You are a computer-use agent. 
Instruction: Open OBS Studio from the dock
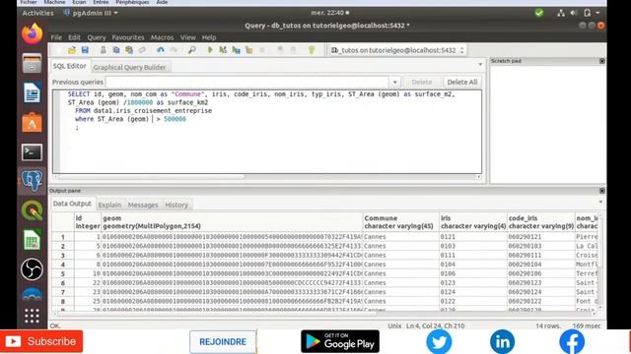[32, 268]
